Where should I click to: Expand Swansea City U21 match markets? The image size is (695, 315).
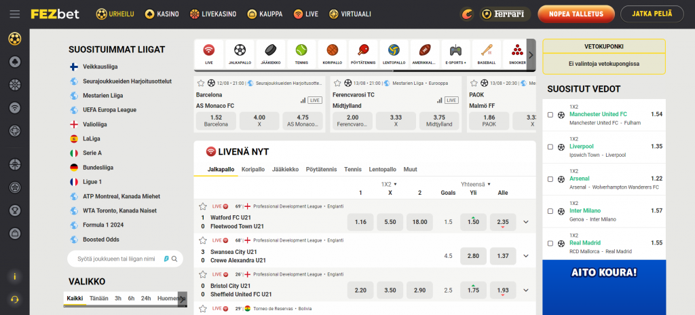(526, 256)
